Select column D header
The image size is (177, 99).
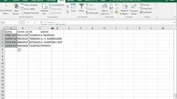click(57, 28)
